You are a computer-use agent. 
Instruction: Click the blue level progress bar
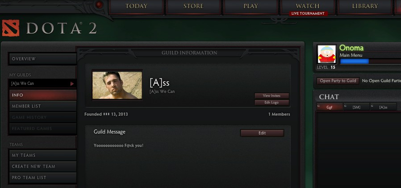point(354,61)
